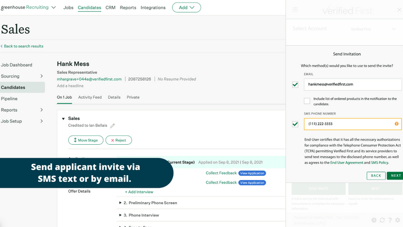
Task: Expand the Sourcing sidebar chevron
Action: click(x=41, y=76)
